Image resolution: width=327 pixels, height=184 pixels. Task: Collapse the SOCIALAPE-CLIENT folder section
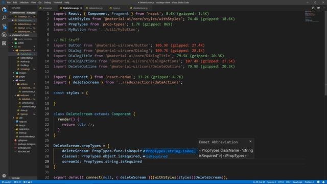(x=22, y=35)
